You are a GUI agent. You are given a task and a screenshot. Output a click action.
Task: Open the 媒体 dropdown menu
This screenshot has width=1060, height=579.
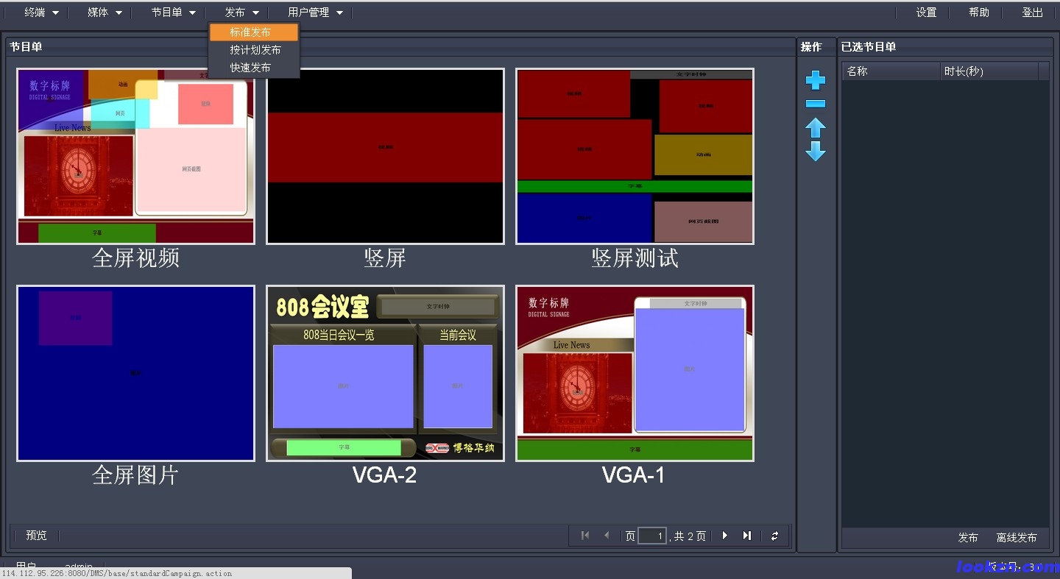[105, 13]
